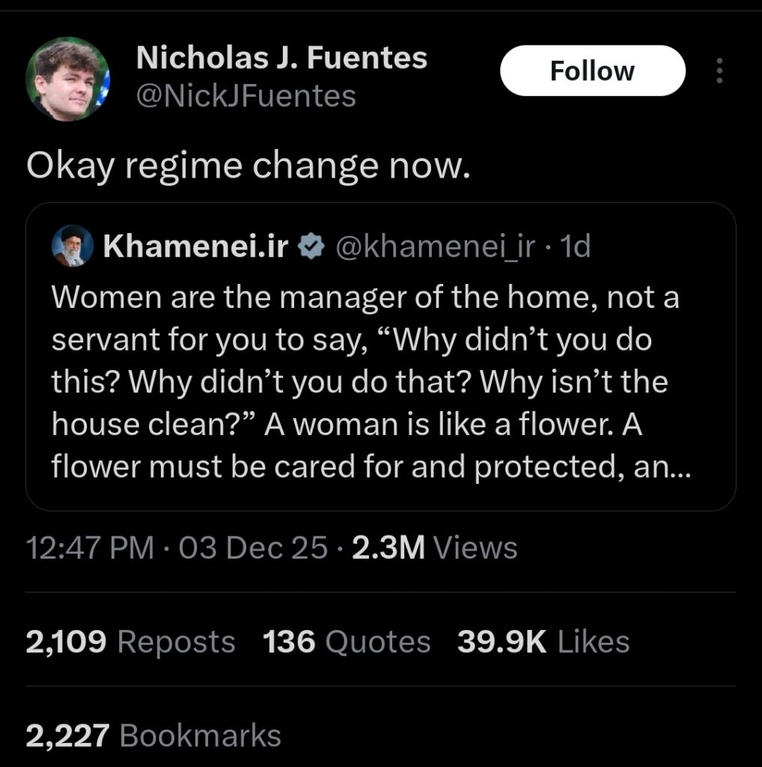Image resolution: width=762 pixels, height=767 pixels.
Task: Open the @NickJFuentes handle link
Action: 246,96
